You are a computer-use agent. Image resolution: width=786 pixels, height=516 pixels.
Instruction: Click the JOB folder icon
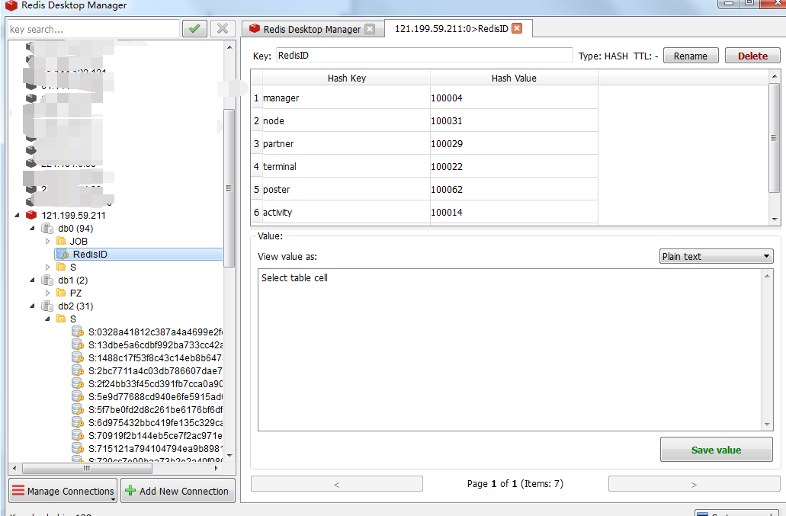pos(61,241)
